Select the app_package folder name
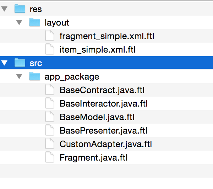This screenshot has width=213, height=189. [x=72, y=76]
